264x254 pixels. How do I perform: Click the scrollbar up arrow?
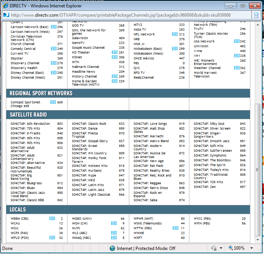258,25
